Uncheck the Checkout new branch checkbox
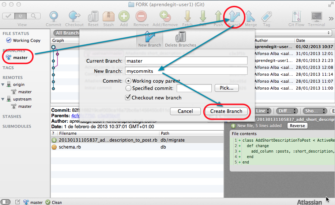The height and width of the screenshot is (205, 335). pyautogui.click(x=128, y=98)
